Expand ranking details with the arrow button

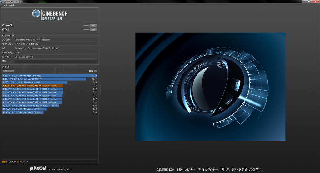coord(96,71)
